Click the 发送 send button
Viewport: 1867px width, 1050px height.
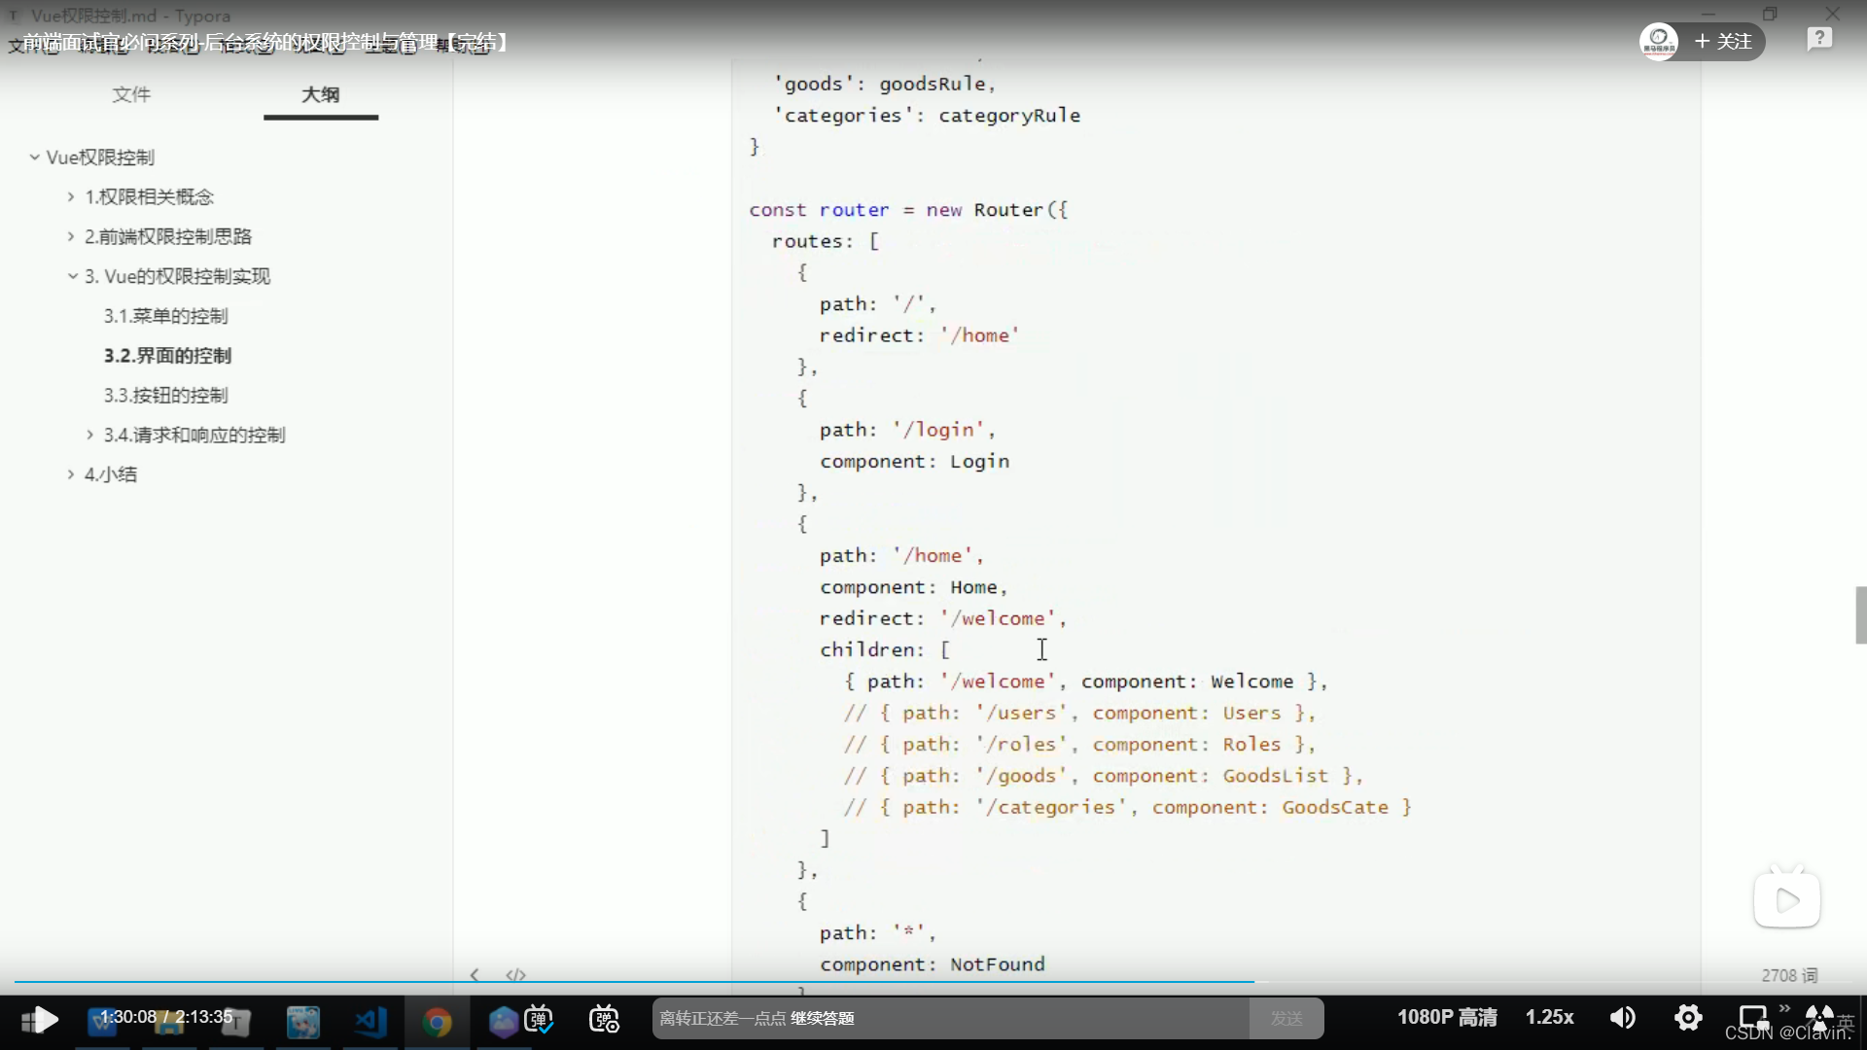point(1286,1018)
